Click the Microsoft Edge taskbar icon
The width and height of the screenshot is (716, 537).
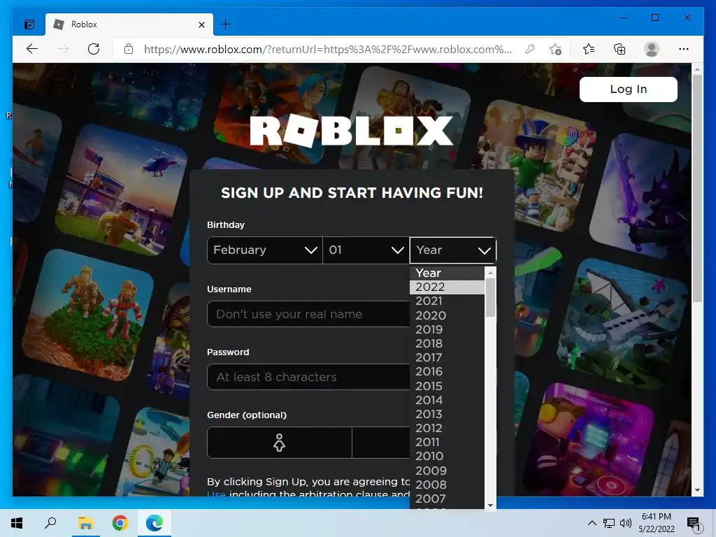pyautogui.click(x=155, y=523)
